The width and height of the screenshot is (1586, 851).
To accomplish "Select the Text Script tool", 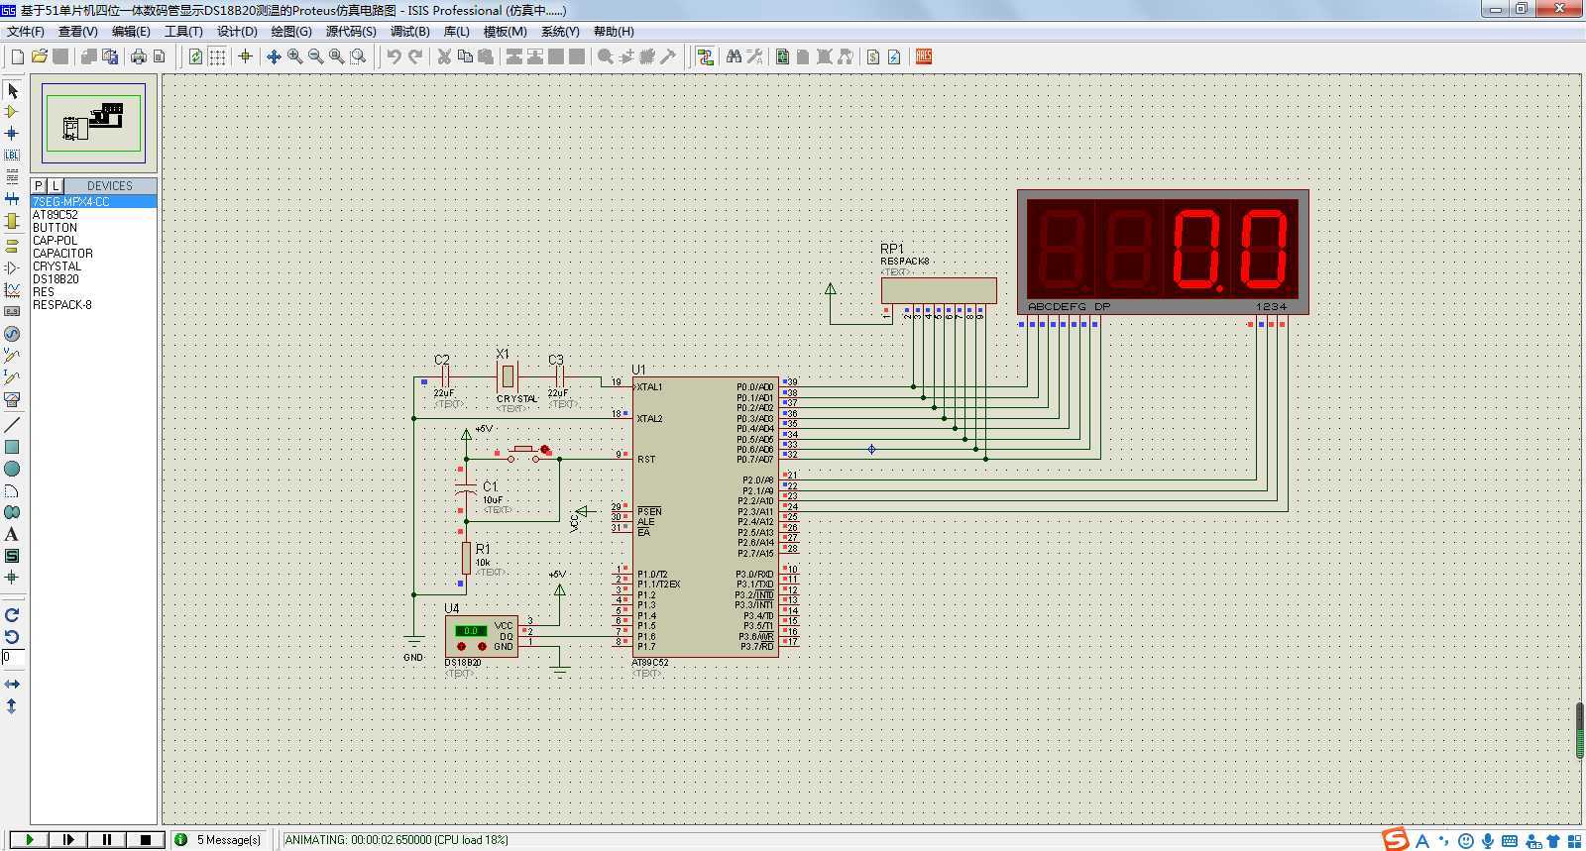I will 12,176.
